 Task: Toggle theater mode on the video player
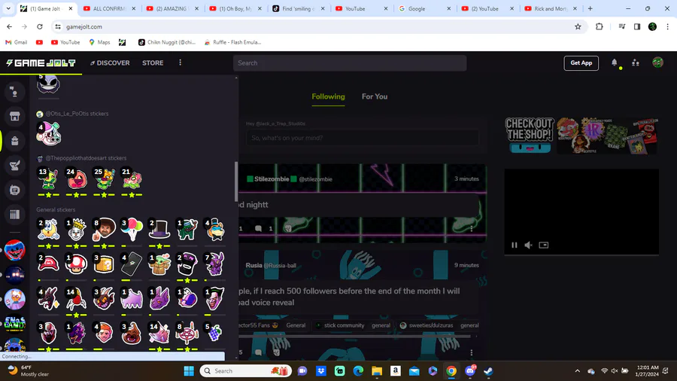[x=544, y=245]
